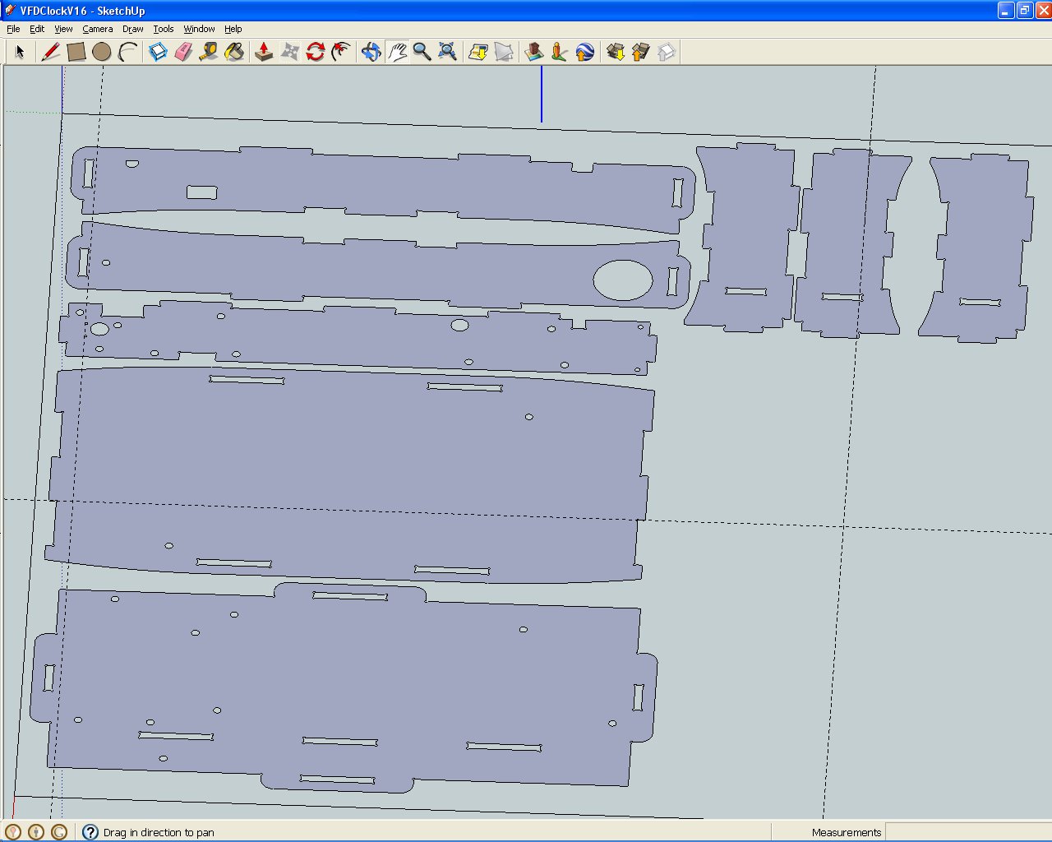The width and height of the screenshot is (1052, 842).
Task: Click the geo-location pin status icon
Action: tap(13, 832)
